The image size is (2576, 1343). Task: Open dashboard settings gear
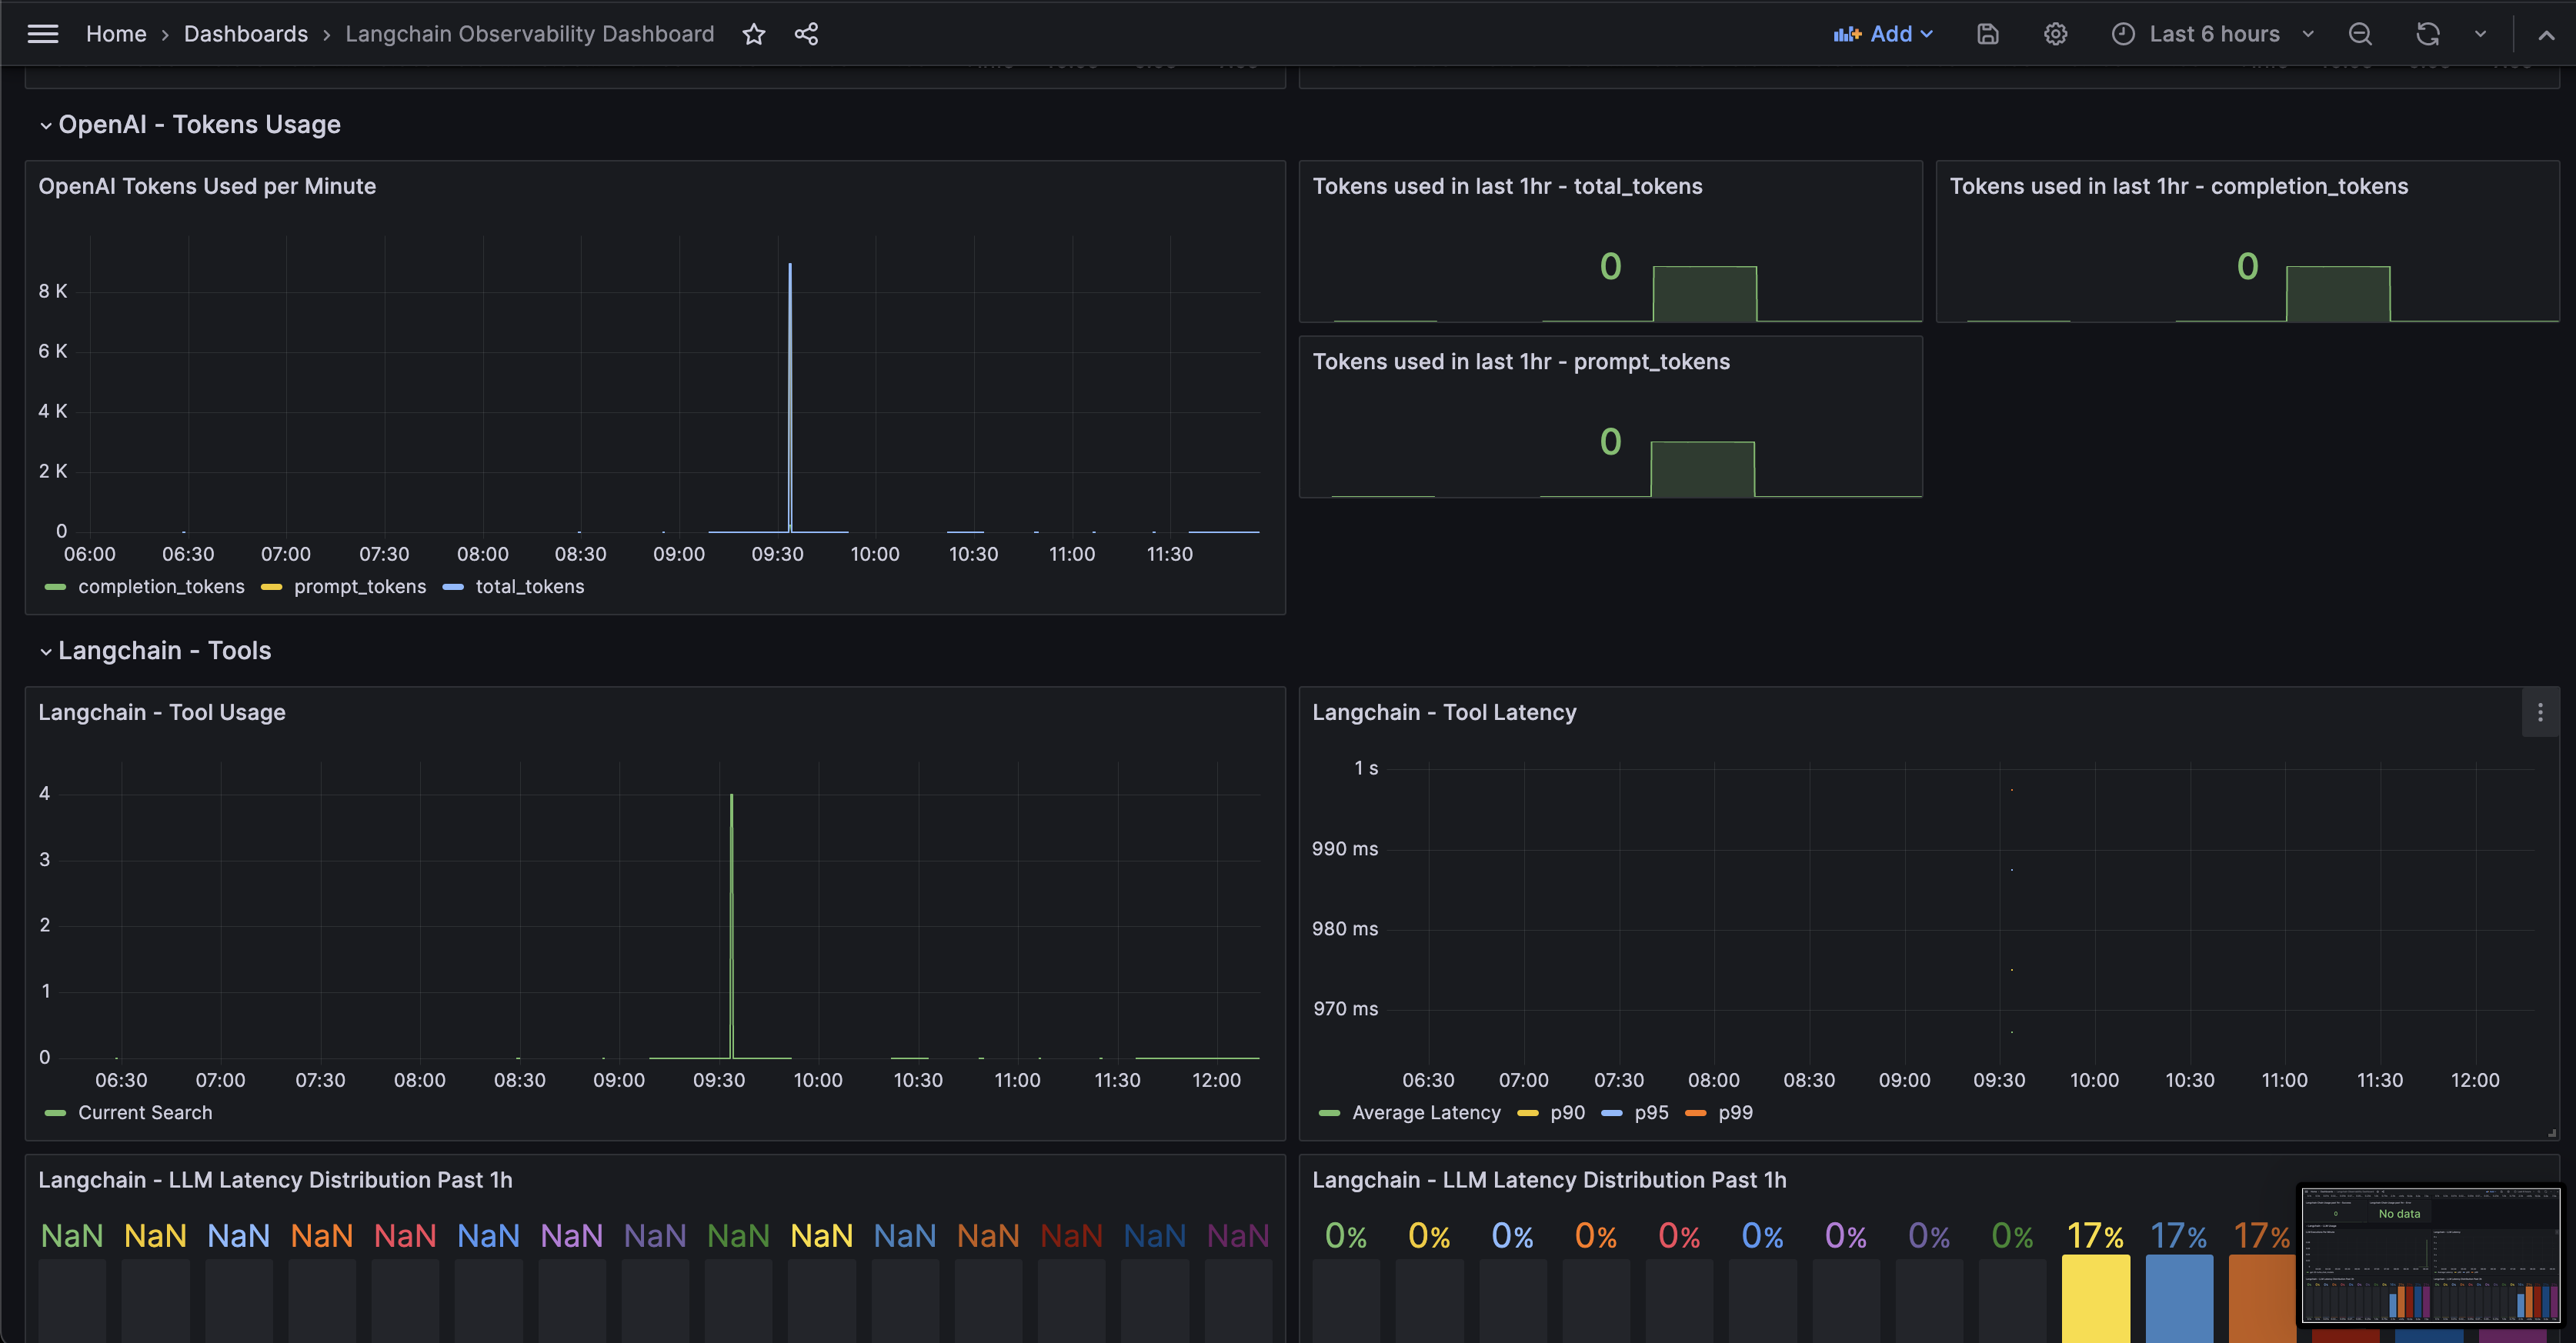pyautogui.click(x=2055, y=34)
